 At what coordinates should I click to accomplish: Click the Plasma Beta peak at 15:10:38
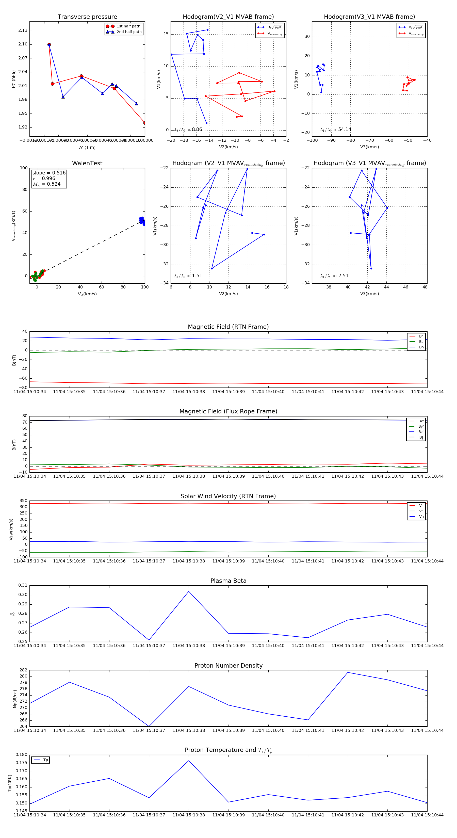189,591
